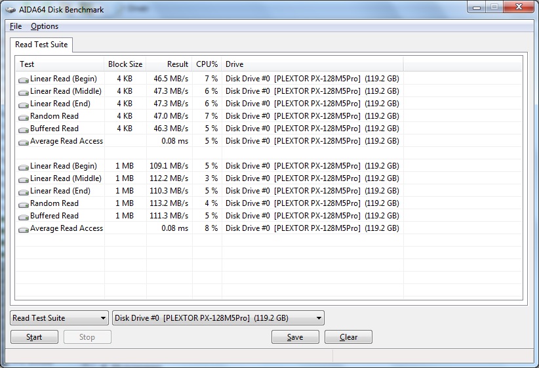This screenshot has width=539, height=368.
Task: Click drive name in the 46.5 MB/s row
Action: 312,79
